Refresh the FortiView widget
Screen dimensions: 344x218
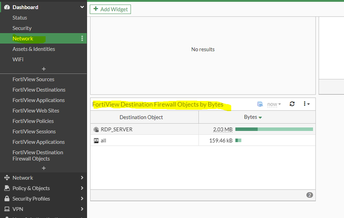click(292, 104)
